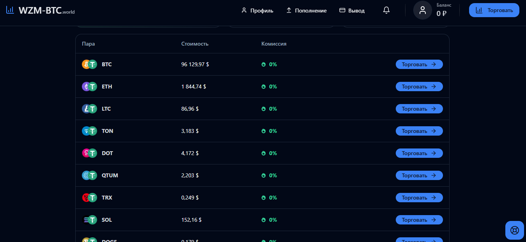Click the Пара column header
The width and height of the screenshot is (526, 242).
click(x=88, y=44)
